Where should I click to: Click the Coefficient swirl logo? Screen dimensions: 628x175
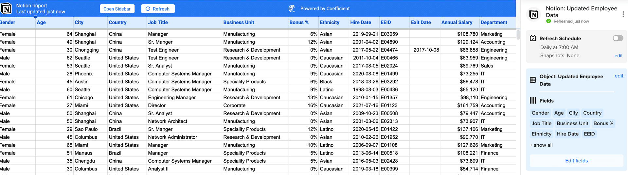point(292,9)
